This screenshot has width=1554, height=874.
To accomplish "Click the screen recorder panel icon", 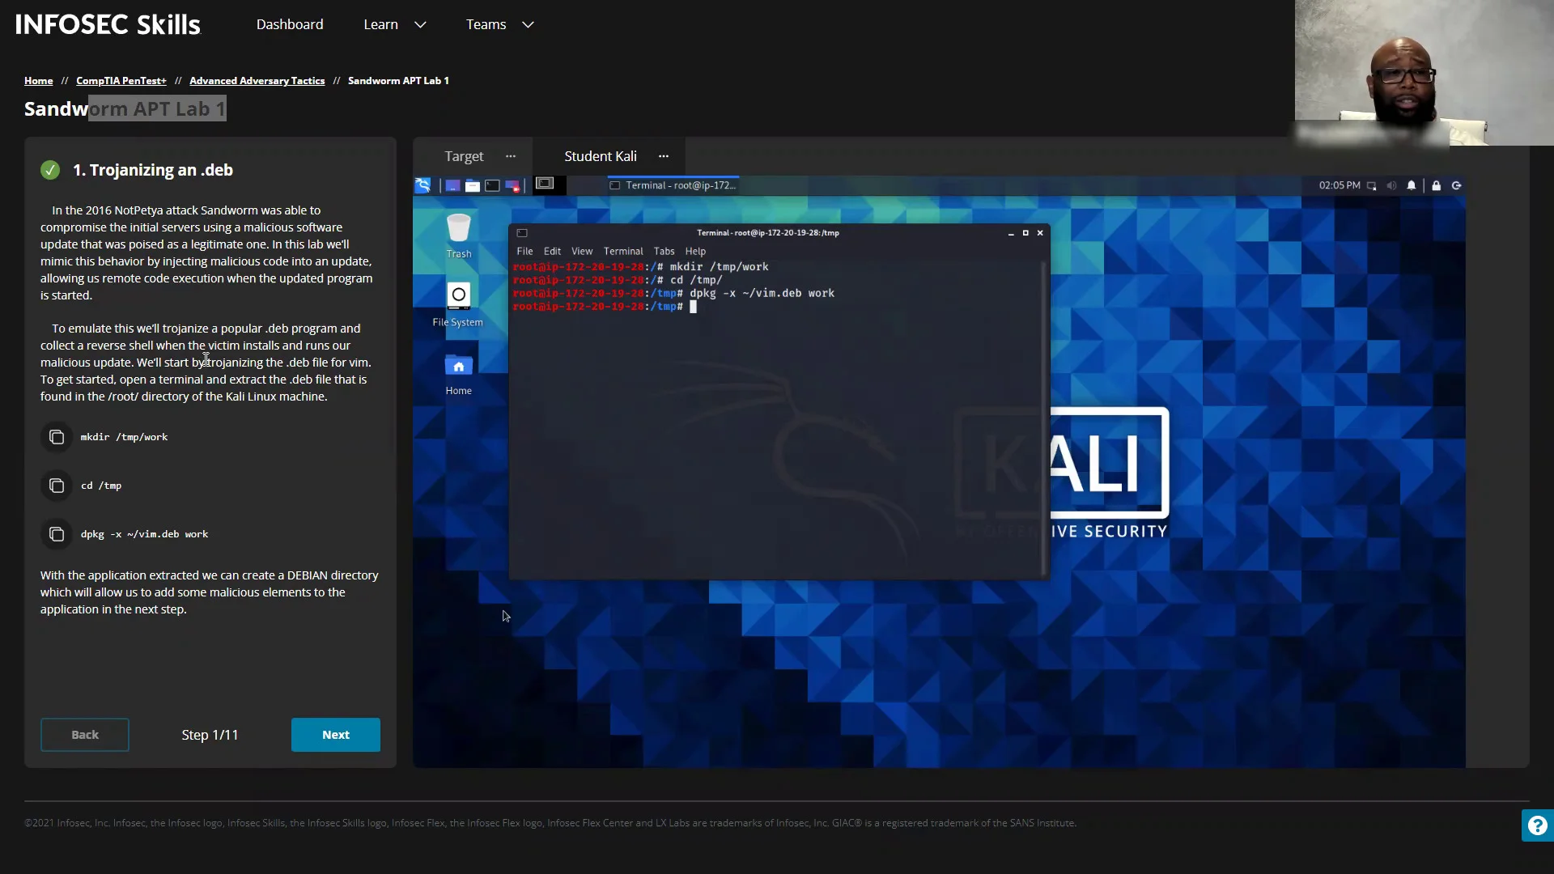I will tap(512, 185).
